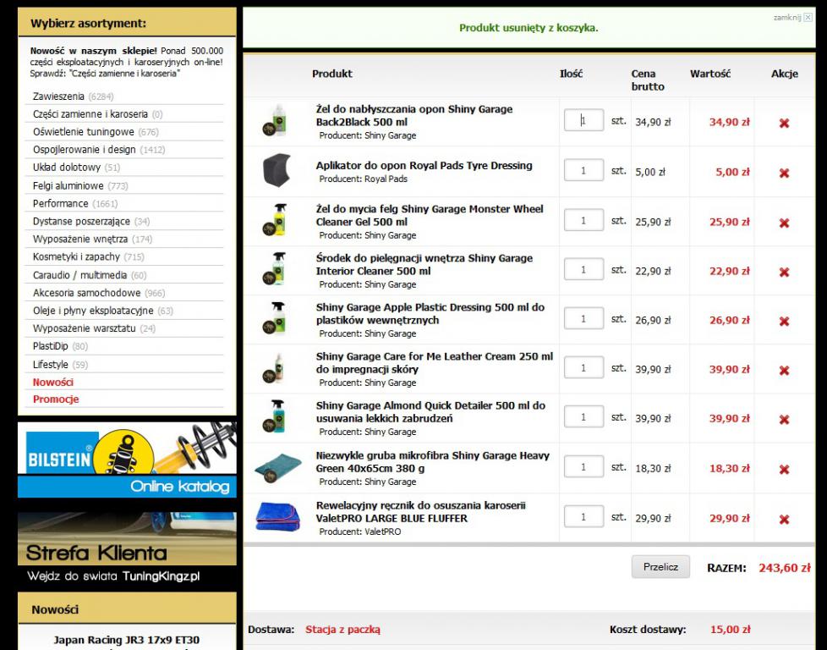Screen dimensions: 827x650
Task: Open Niezwykle gruba mikrofibra product link
Action: point(432,462)
